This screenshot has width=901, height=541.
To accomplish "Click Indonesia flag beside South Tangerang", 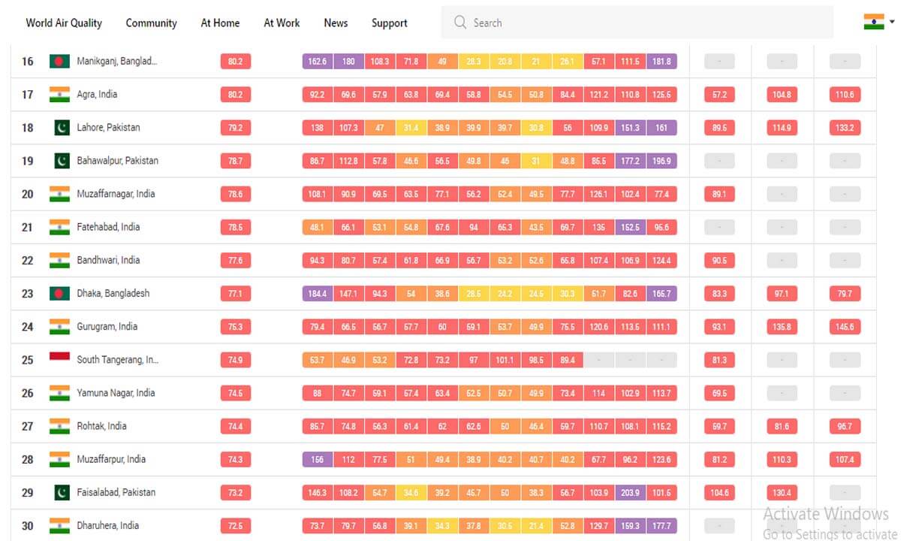I will point(59,358).
